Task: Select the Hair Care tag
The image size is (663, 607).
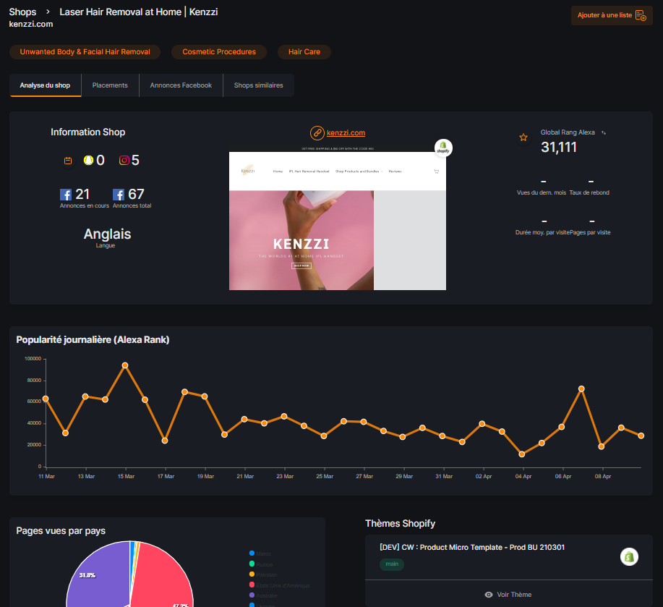Action: point(304,52)
